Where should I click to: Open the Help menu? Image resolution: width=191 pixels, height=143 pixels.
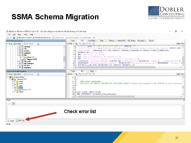pyautogui.click(x=31, y=34)
